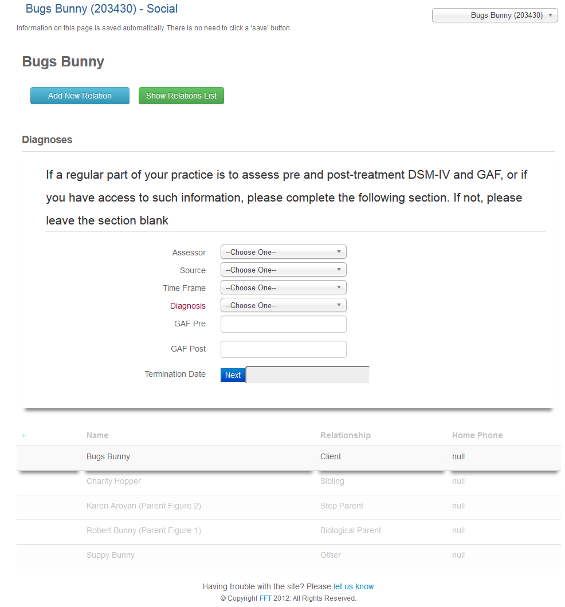The height and width of the screenshot is (607, 565).
Task: Select the Karen Aroyan (Parent Figure 2) row
Action: 288,506
